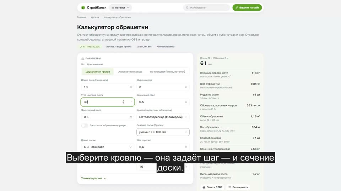Image resolution: width=341 pixels, height=191 pixels.
Task: Click the Контробрешетка 37 шт value
Action: tap(256, 138)
